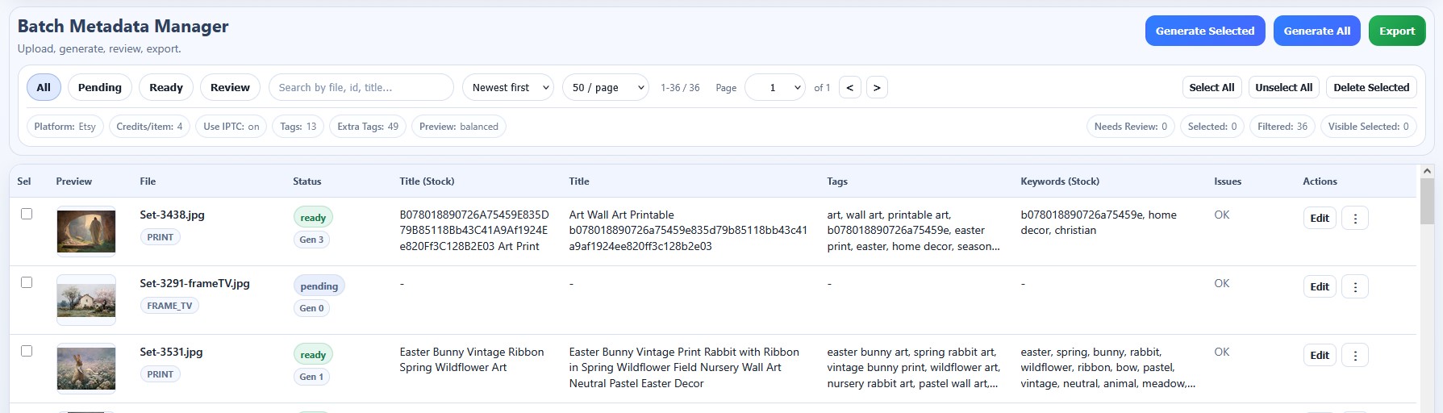Click the Status column header
This screenshot has height=413, width=1443.
[307, 181]
